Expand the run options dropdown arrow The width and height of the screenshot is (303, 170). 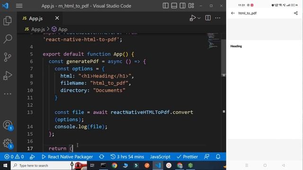(x=199, y=18)
